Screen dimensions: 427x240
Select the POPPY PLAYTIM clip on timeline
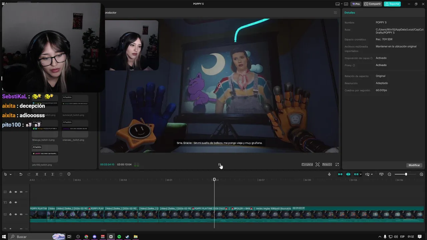point(38,214)
